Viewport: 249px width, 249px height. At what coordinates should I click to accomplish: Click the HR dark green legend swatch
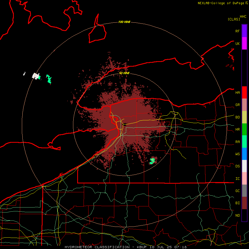pos(244,129)
